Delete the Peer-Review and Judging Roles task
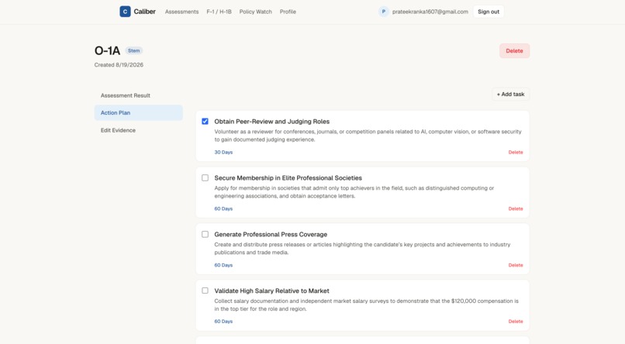 (x=516, y=152)
